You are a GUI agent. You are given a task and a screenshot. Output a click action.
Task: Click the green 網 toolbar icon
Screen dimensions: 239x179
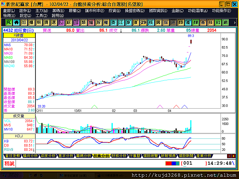coord(225,23)
